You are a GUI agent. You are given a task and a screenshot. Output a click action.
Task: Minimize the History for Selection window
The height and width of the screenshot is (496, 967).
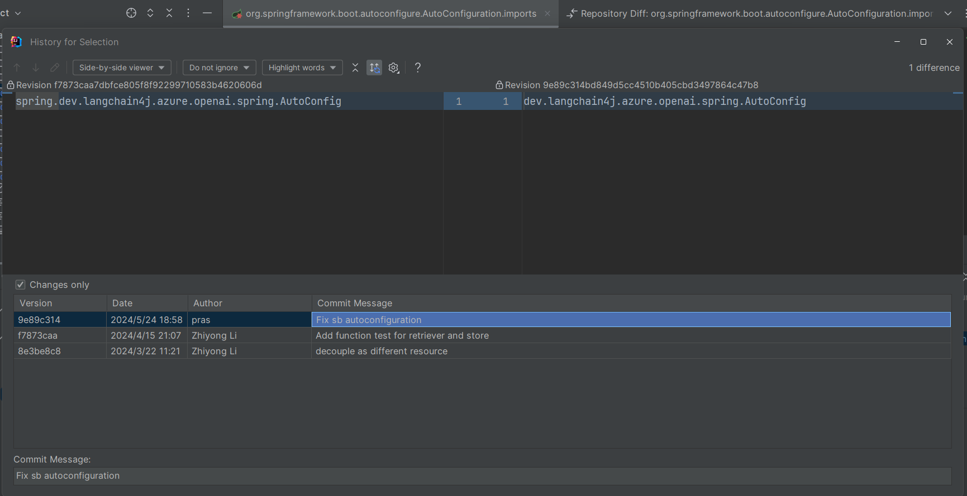897,42
